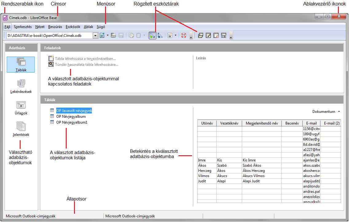Click the Utónév column header

click(x=207, y=123)
